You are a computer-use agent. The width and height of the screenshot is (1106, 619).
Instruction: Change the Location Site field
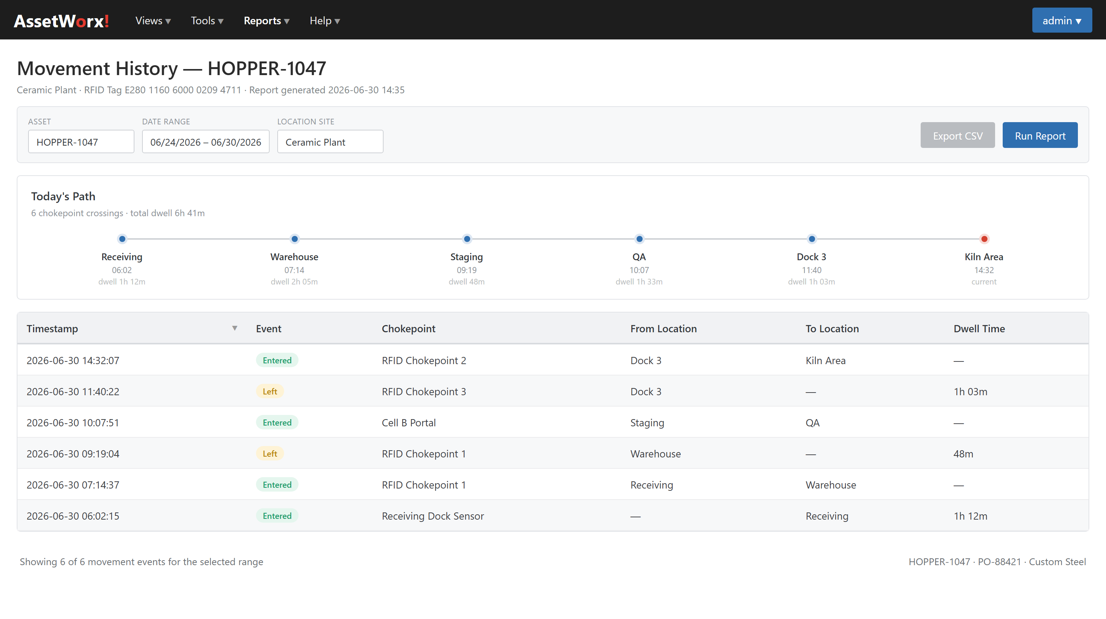pyautogui.click(x=330, y=142)
